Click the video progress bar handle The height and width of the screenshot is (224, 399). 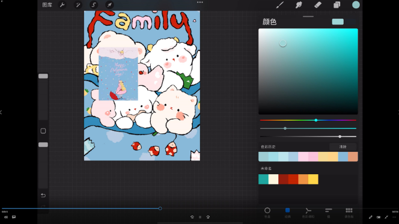pos(160,208)
